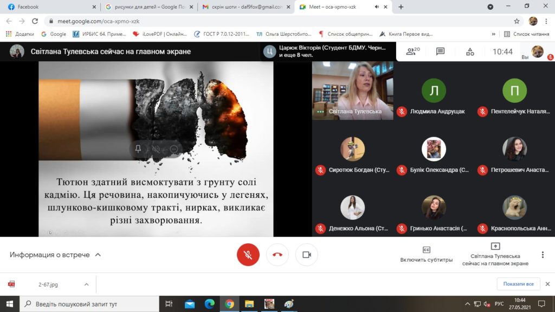This screenshot has width=555, height=312.
Task: Open the Windows Start menu
Action: [x=10, y=304]
